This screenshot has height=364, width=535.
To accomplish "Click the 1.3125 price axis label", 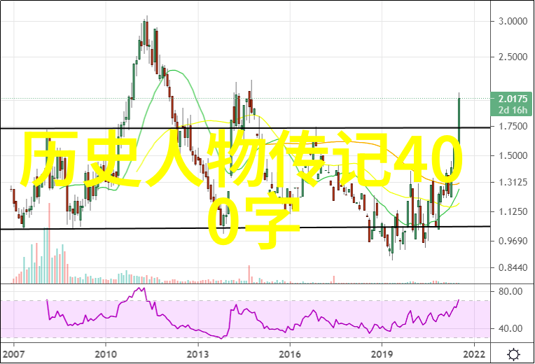I will 513,182.
